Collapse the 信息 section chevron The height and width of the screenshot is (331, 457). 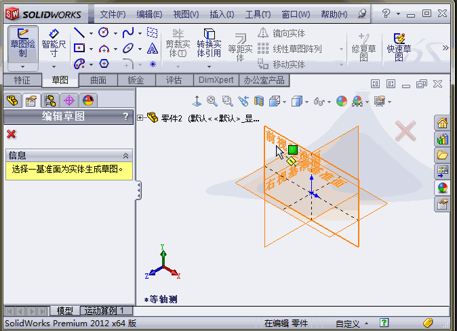pos(125,156)
